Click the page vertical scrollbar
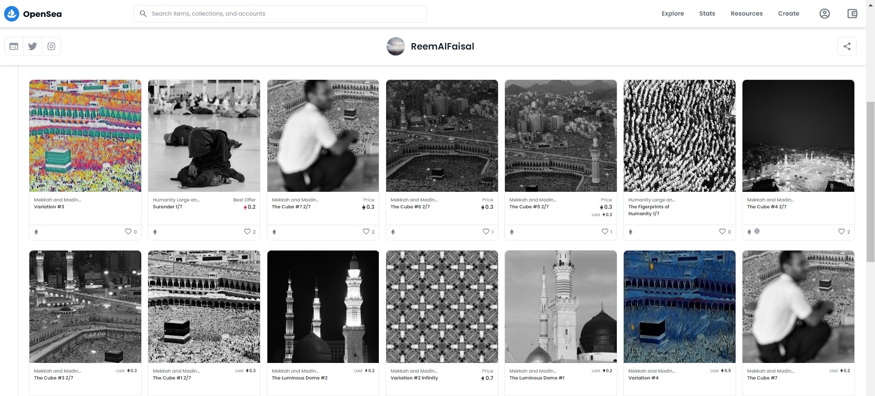Image resolution: width=875 pixels, height=396 pixels. pyautogui.click(x=870, y=184)
